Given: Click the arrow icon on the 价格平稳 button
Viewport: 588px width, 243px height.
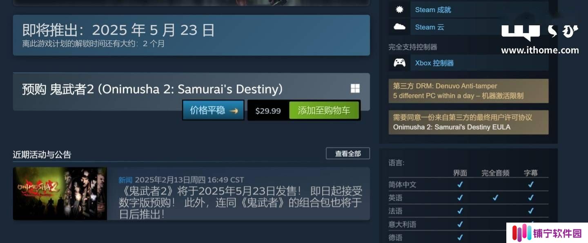Looking at the screenshot, I should [234, 111].
